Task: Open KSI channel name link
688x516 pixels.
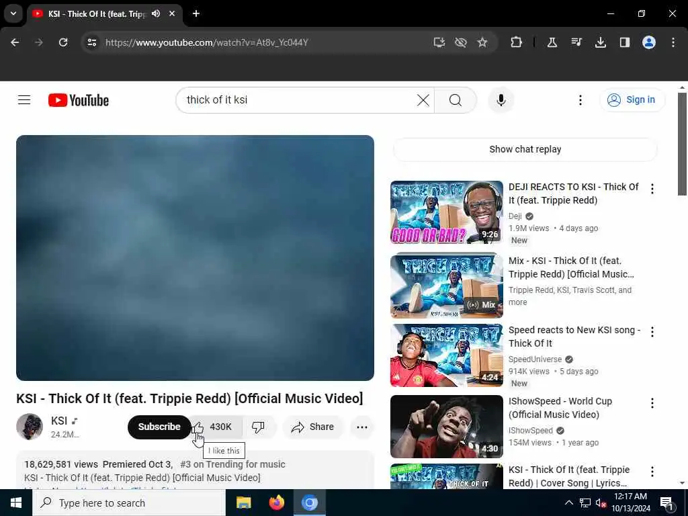Action: click(x=59, y=421)
